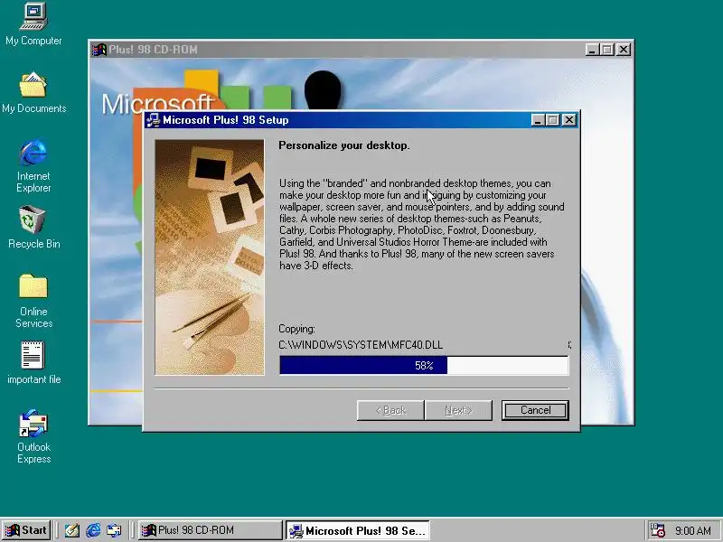Screen dimensions: 723x542
Task: Cancel the Plus! 98 setup
Action: (535, 410)
